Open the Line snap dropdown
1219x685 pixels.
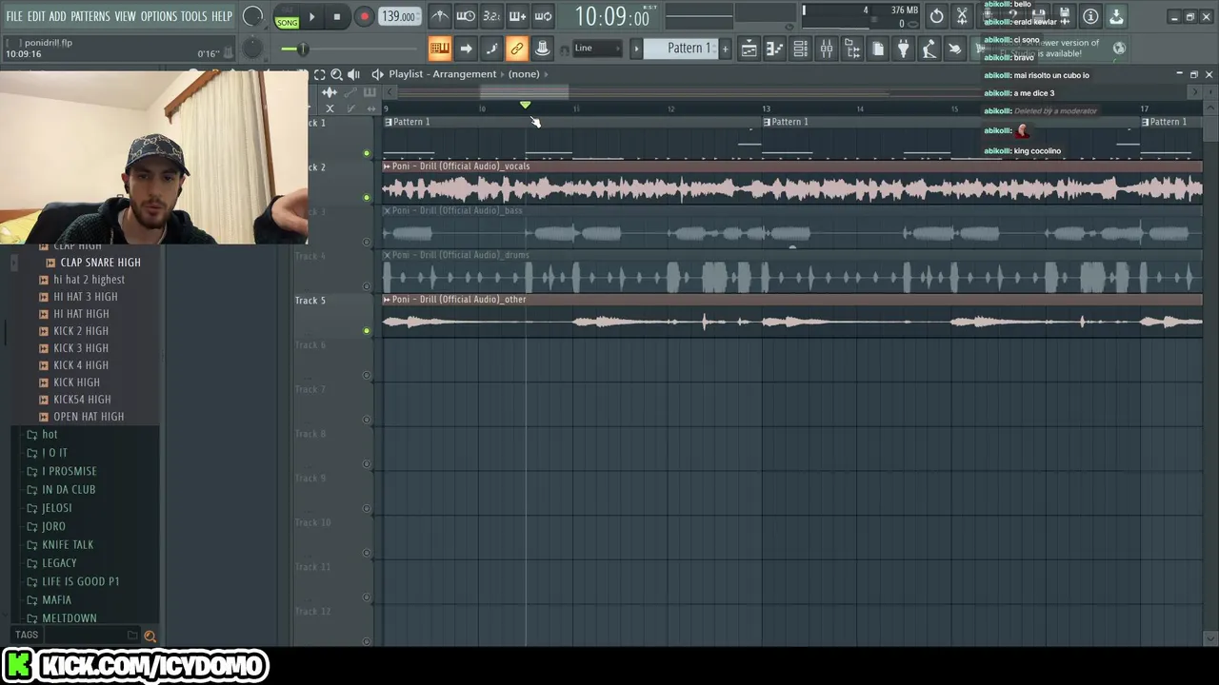(596, 49)
